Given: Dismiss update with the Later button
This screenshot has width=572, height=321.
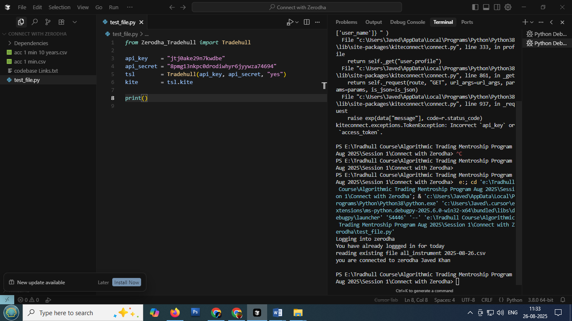Looking at the screenshot, I should click(x=103, y=283).
